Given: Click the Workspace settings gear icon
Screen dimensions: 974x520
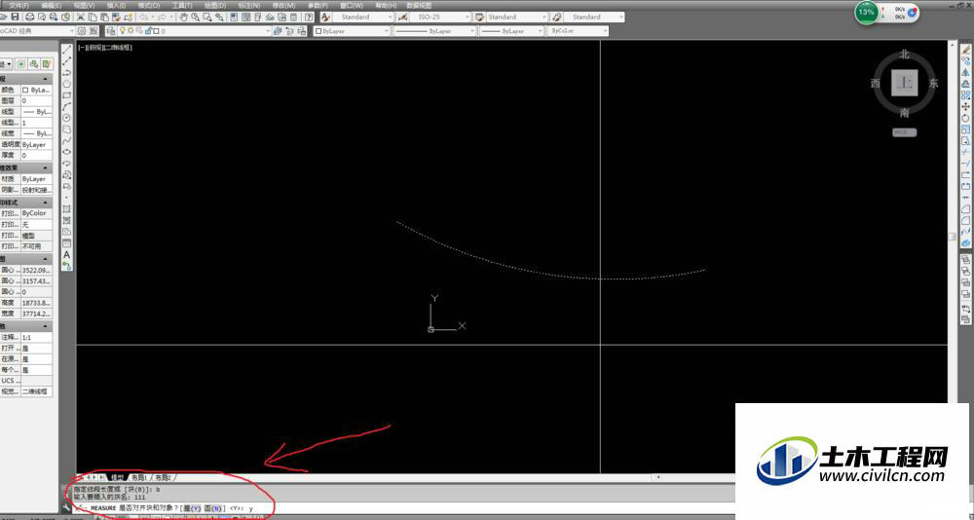Looking at the screenshot, I should (x=82, y=30).
